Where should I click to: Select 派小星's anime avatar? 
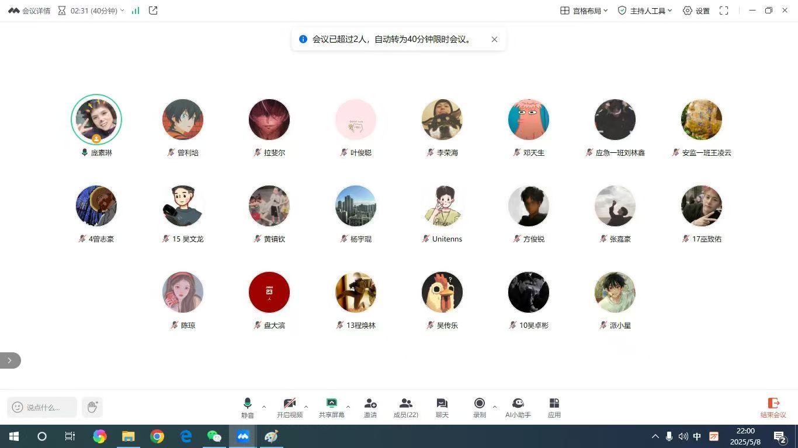[615, 292]
